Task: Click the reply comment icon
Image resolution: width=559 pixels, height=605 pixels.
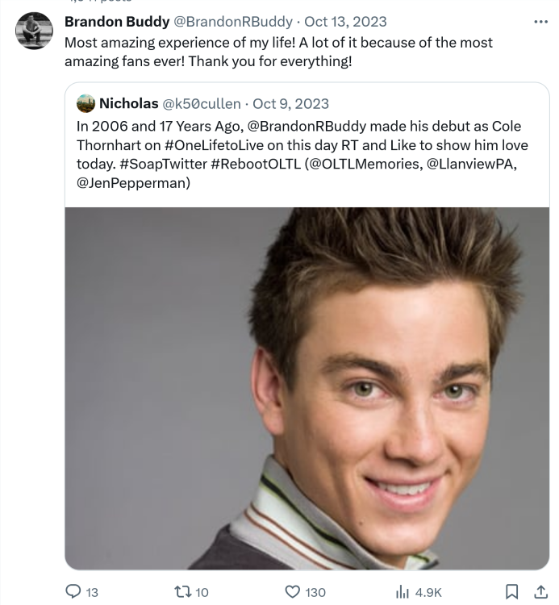Action: pyautogui.click(x=73, y=591)
